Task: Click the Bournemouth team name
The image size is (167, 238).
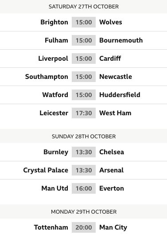Action: [121, 40]
